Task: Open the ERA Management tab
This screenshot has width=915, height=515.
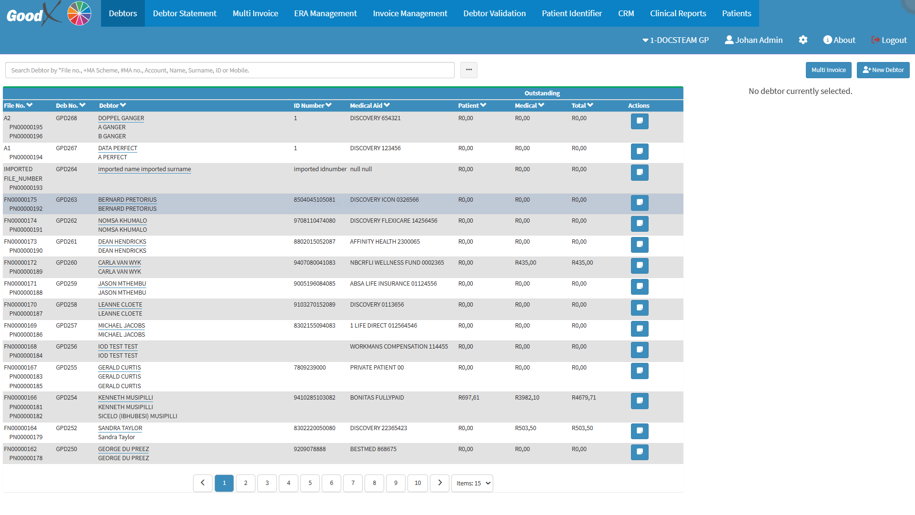Action: [x=325, y=13]
